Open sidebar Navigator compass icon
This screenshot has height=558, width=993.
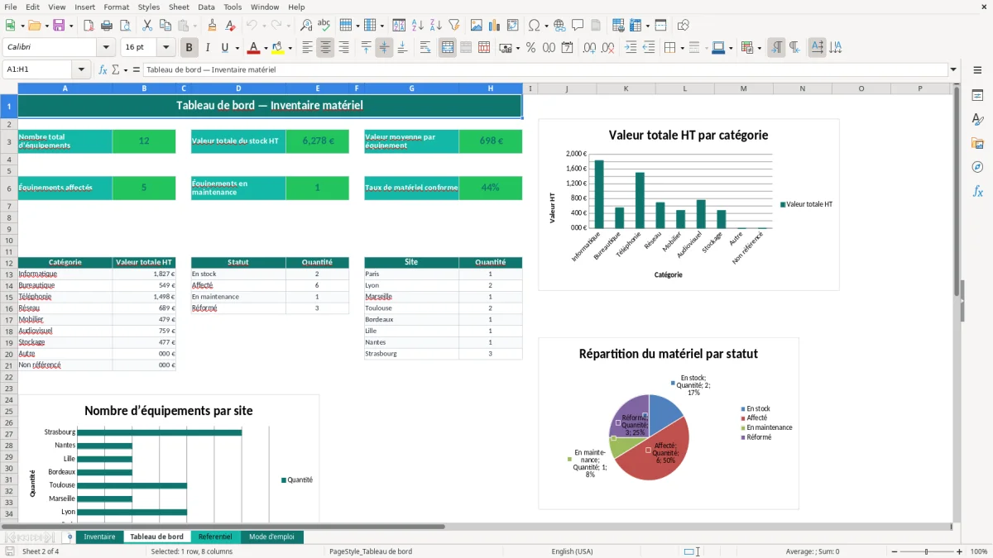click(x=977, y=167)
